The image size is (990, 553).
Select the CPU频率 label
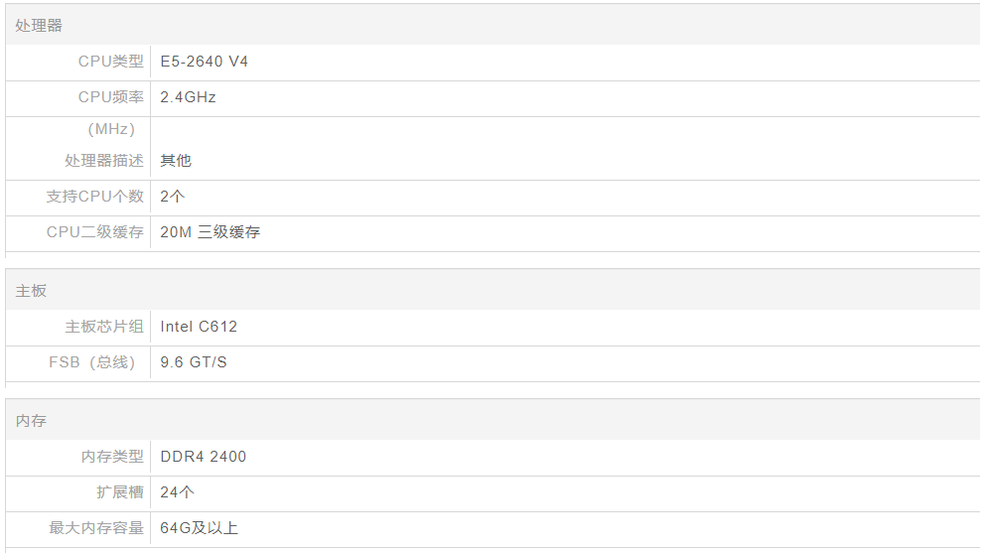[x=110, y=97]
